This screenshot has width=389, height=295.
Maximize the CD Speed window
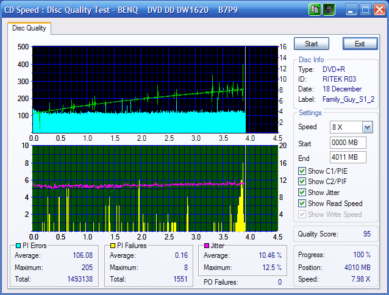tap(365, 10)
